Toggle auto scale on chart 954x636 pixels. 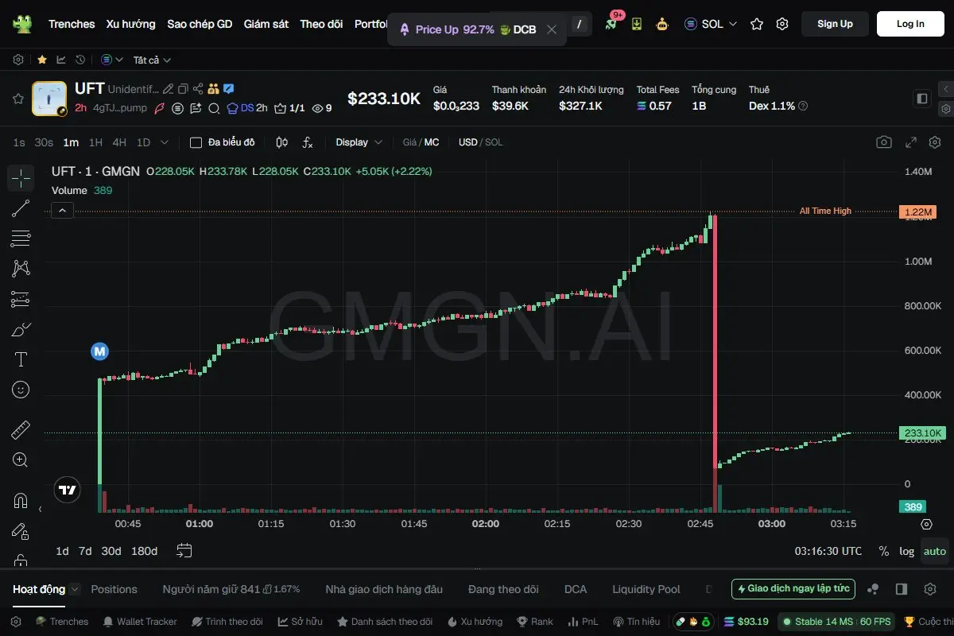(x=935, y=551)
